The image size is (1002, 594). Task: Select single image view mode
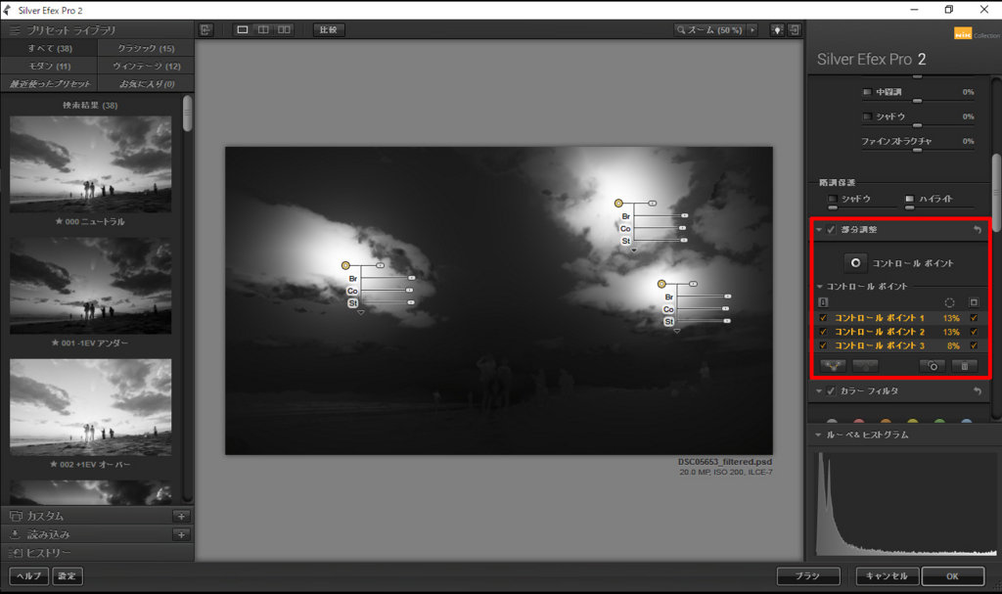pos(243,29)
